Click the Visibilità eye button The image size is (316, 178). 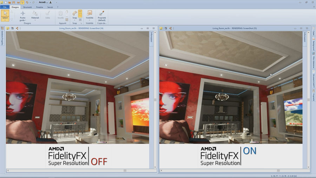pos(90,13)
